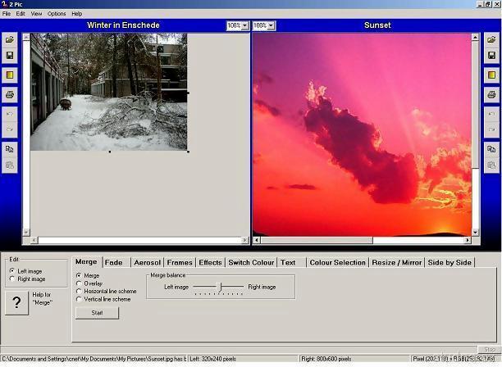
Task: Paste into the right image with the paste icon
Action: (491, 165)
